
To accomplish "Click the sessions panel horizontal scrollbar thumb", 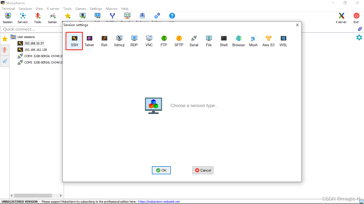I will [33, 195].
